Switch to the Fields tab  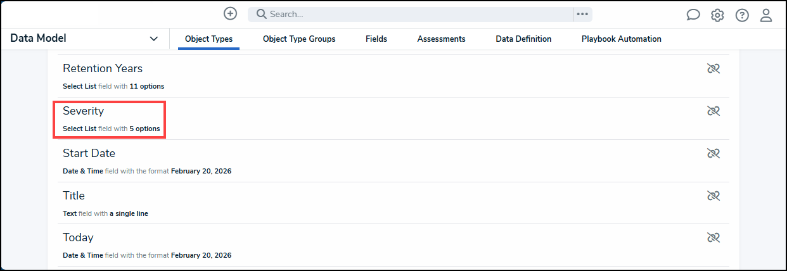pos(376,39)
